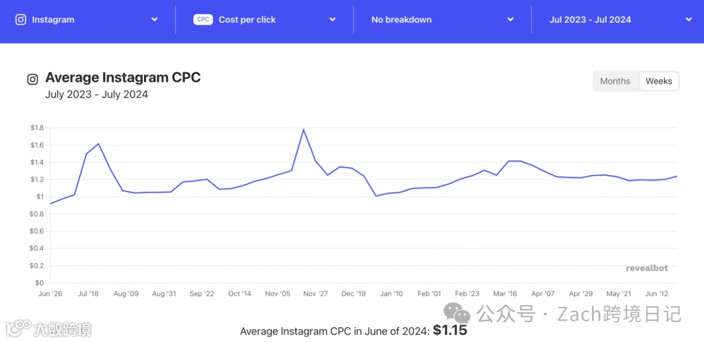Click the Nov '27 x-axis label
Image resolution: width=704 pixels, height=342 pixels.
[315, 294]
